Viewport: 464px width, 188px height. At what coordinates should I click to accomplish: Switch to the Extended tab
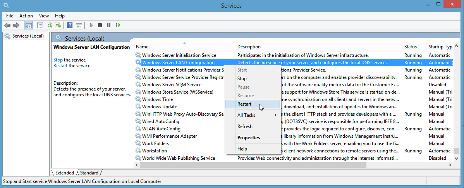coord(65,173)
